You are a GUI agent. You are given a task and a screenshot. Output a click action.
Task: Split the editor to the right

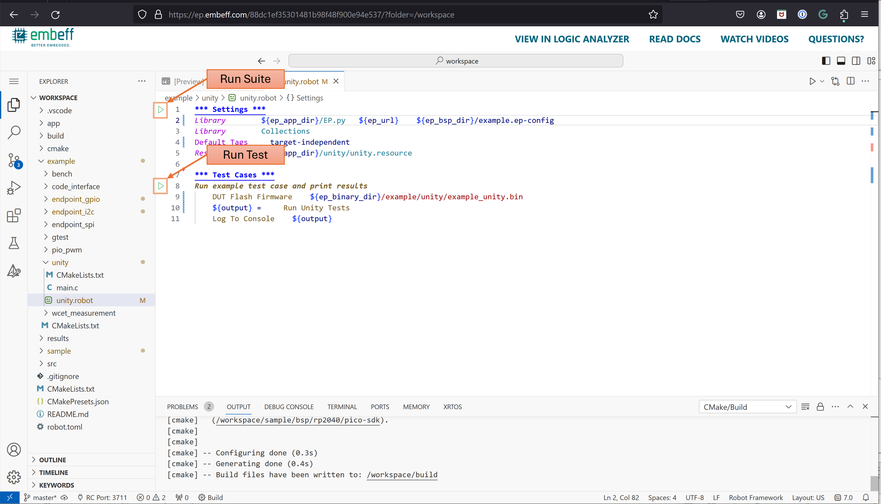(850, 81)
